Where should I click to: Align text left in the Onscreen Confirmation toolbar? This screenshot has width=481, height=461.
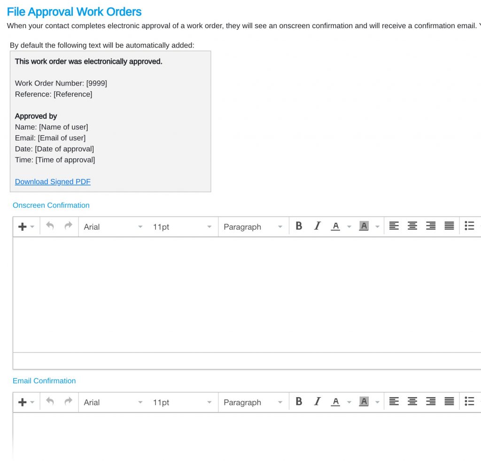(x=394, y=226)
